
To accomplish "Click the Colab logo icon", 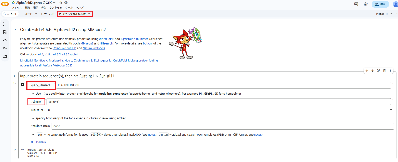I will [x=5, y=4].
